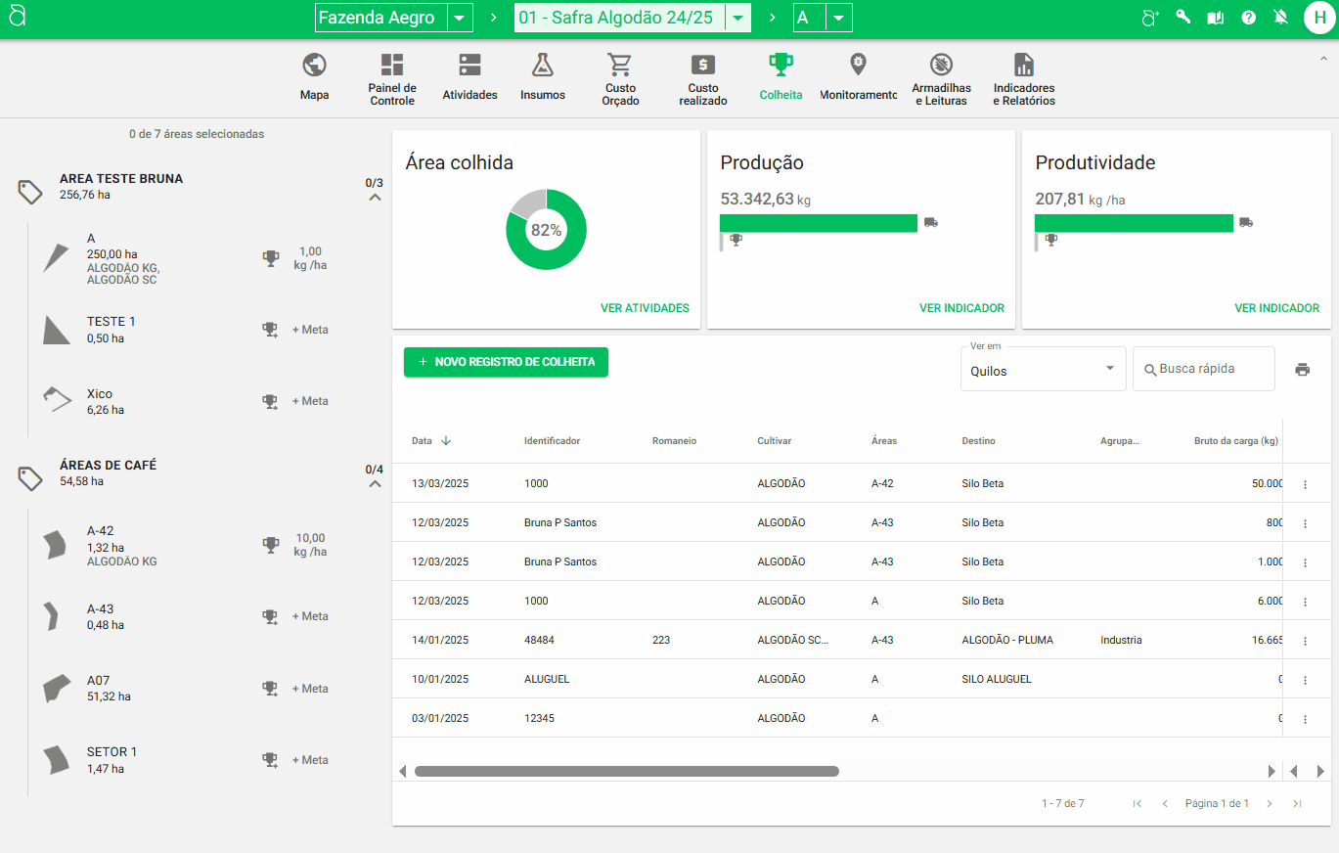
Task: Collapse the AREA TESTE BRUNA group
Action: (375, 198)
